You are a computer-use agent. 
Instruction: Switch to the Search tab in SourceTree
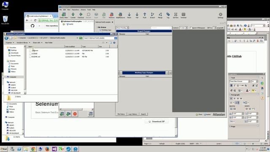[143, 114]
